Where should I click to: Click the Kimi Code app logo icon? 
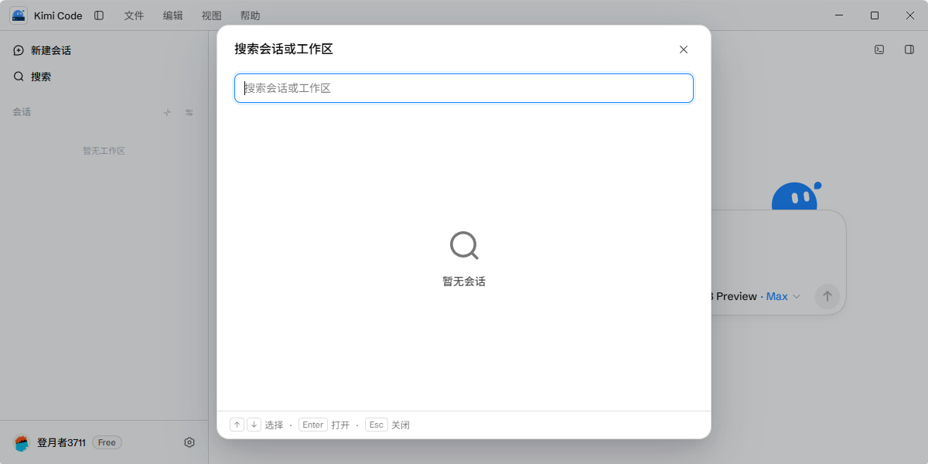[x=19, y=15]
